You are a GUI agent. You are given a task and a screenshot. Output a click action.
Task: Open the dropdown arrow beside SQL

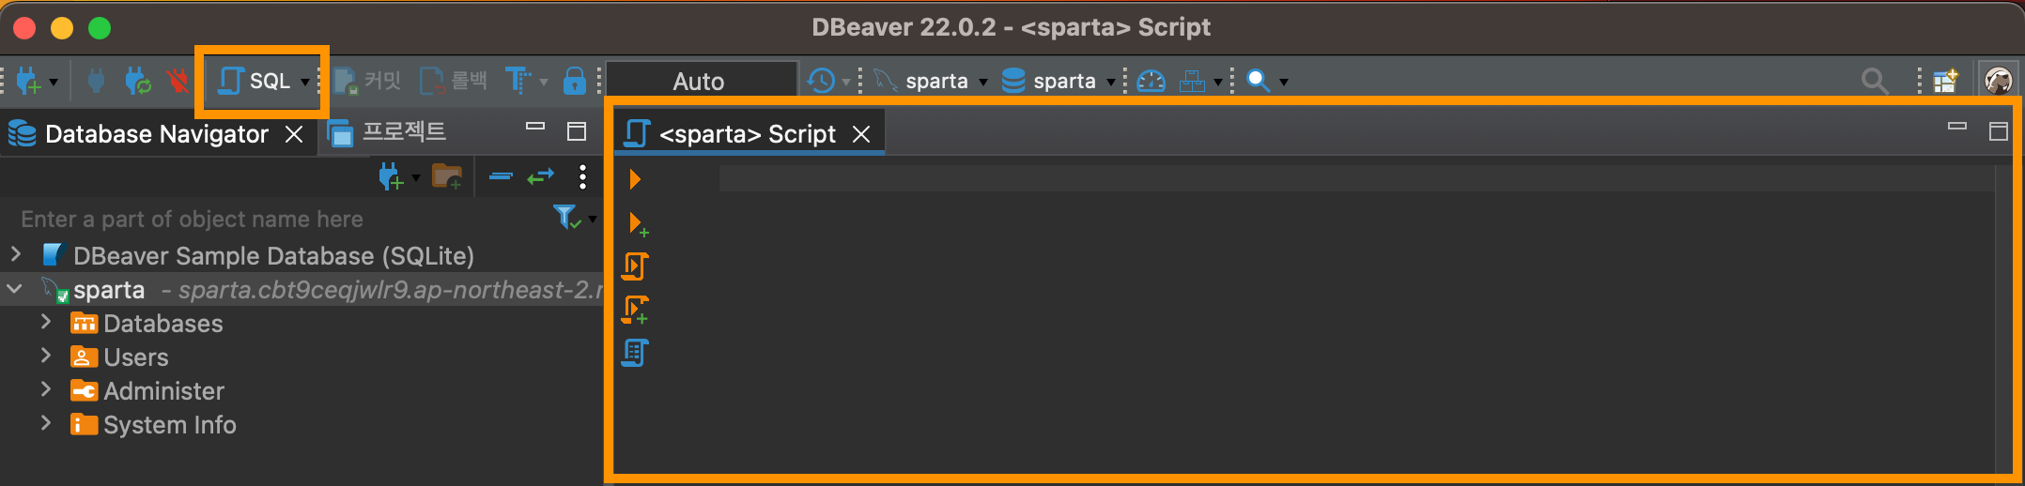305,83
